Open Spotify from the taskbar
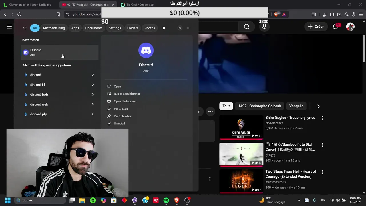 pos(166,200)
